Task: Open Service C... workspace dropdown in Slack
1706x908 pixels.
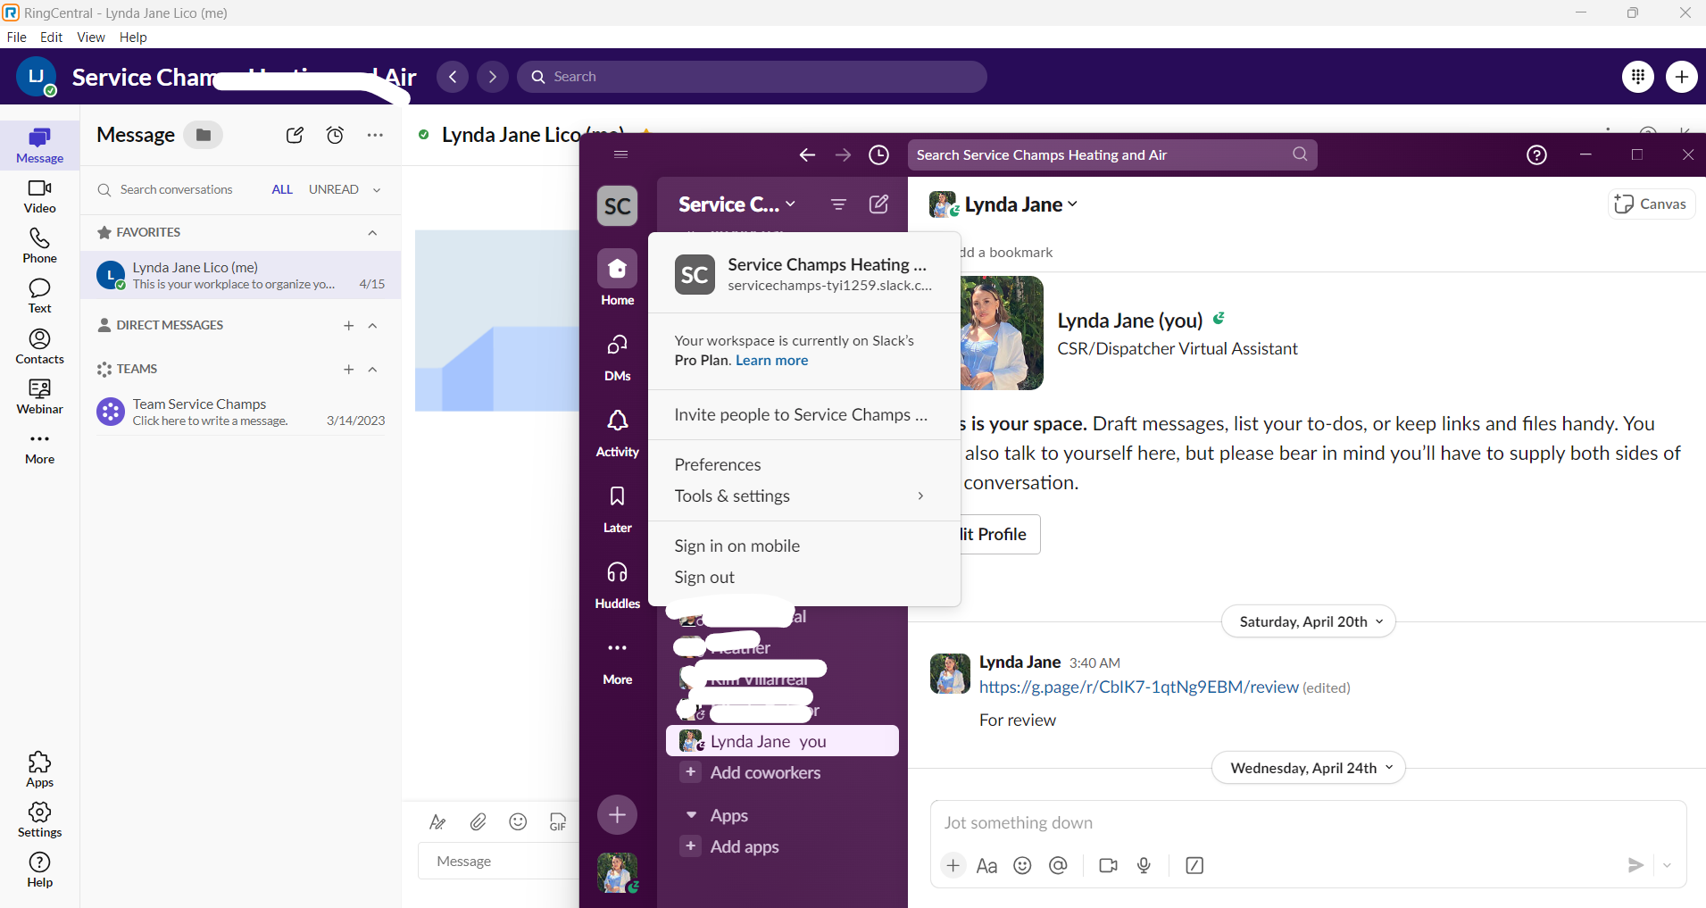Action: [x=736, y=204]
